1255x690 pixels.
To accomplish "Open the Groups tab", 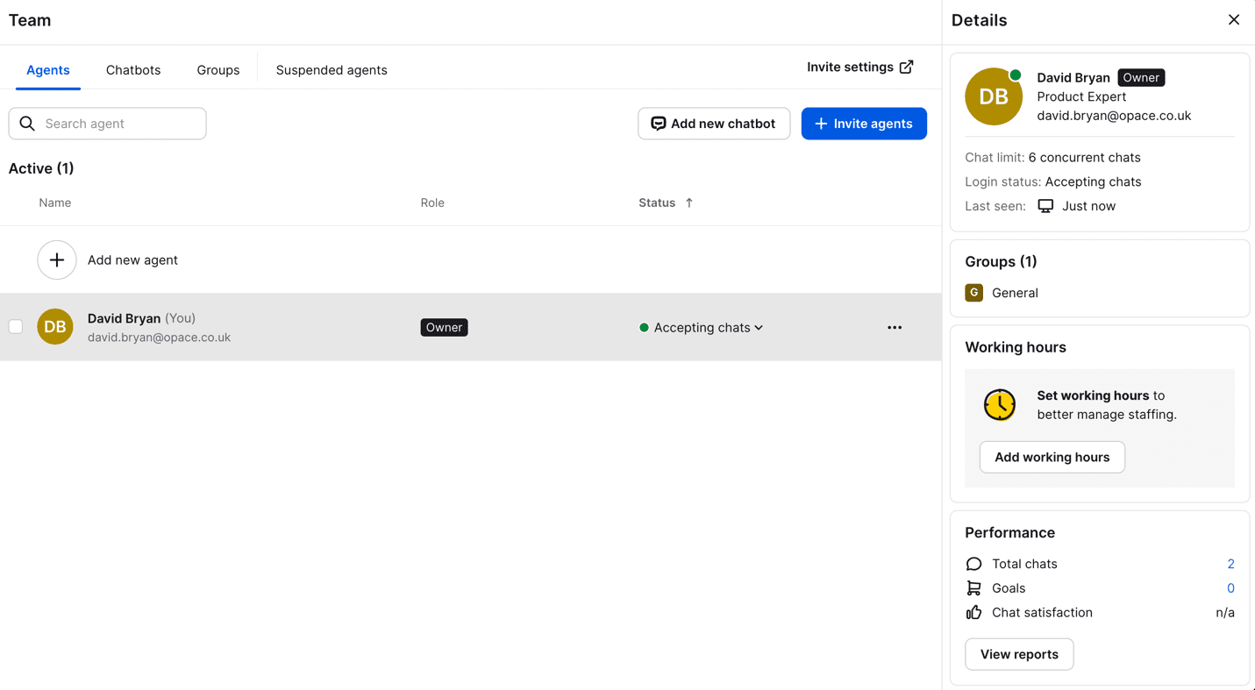I will click(x=217, y=70).
